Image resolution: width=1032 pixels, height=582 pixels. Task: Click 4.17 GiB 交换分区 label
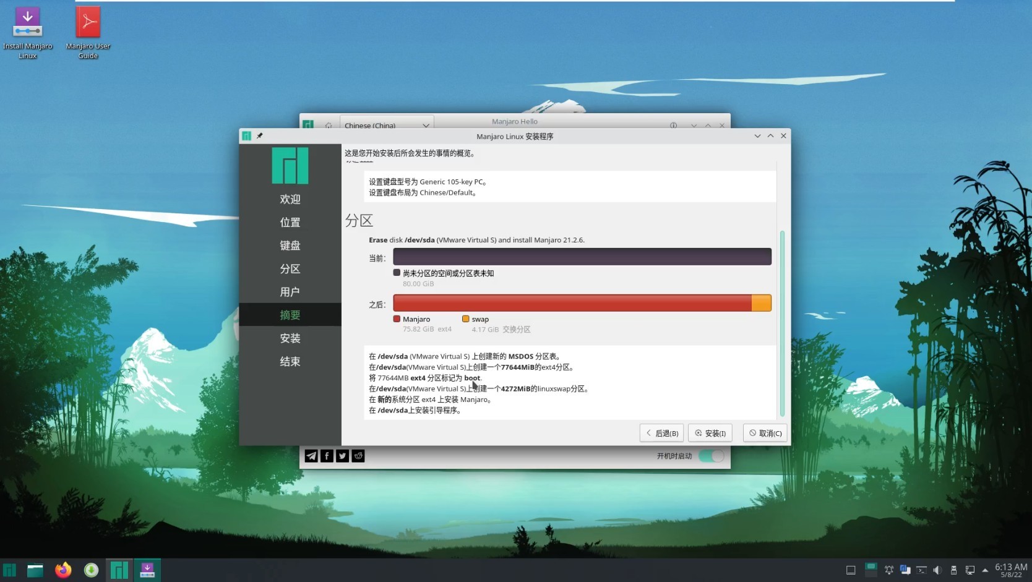point(501,330)
